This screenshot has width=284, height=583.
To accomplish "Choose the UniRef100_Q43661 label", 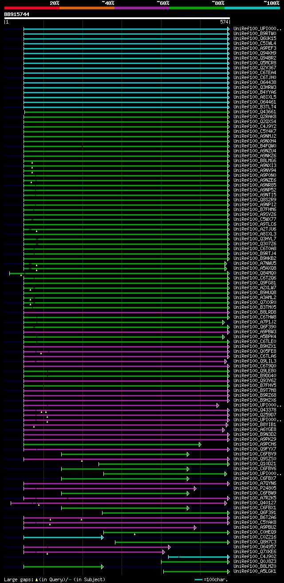I will click(255, 112).
